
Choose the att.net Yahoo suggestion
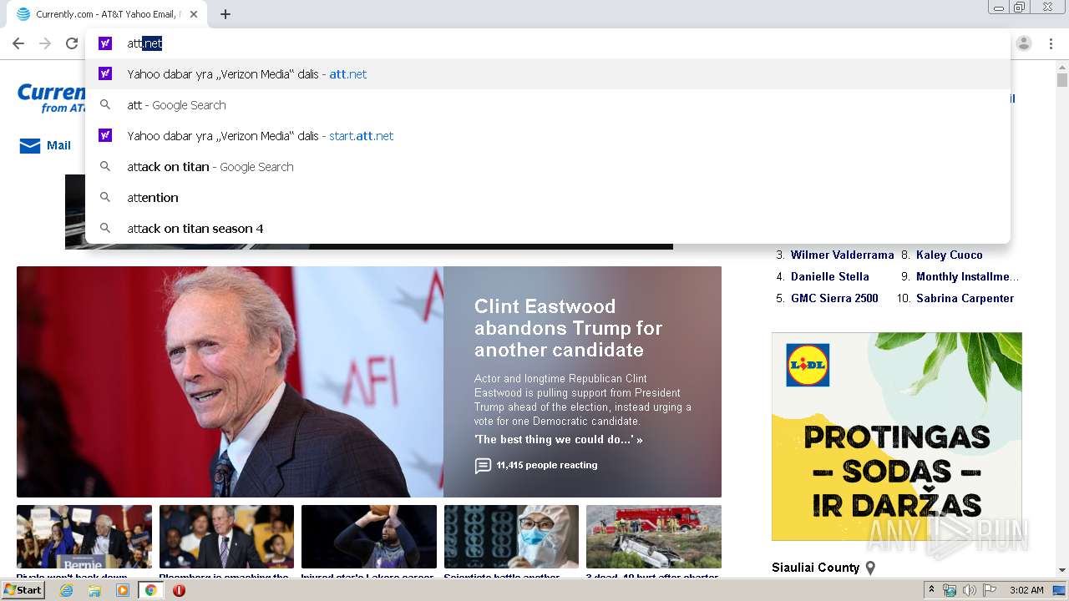548,74
